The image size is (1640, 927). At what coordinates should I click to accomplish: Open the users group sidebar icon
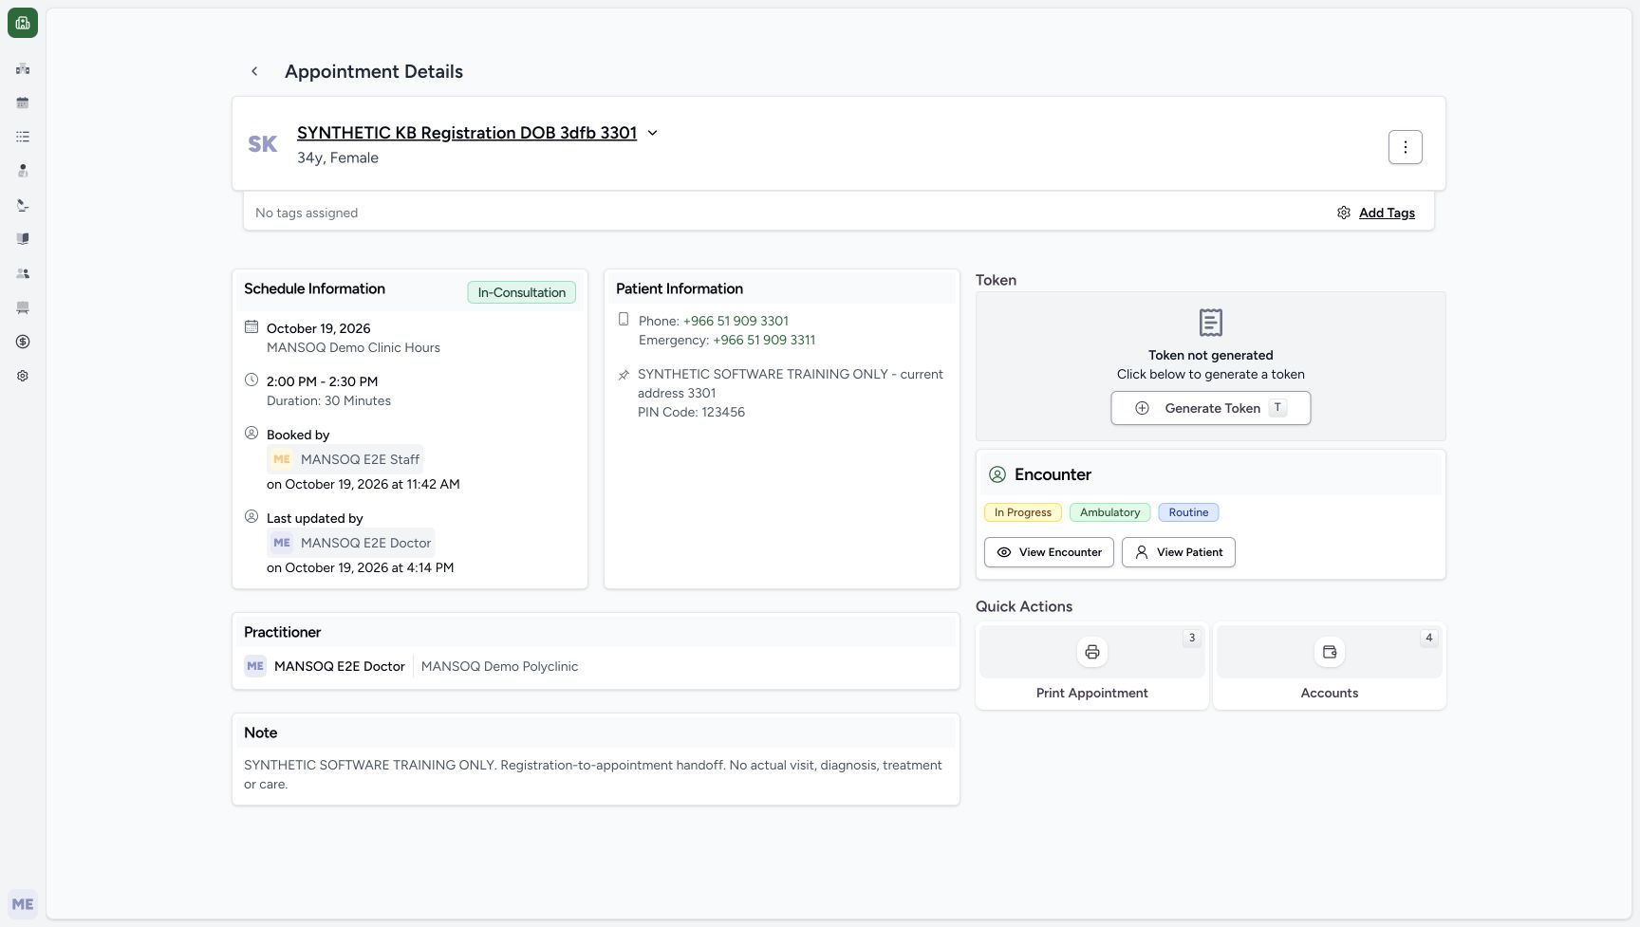coord(23,273)
